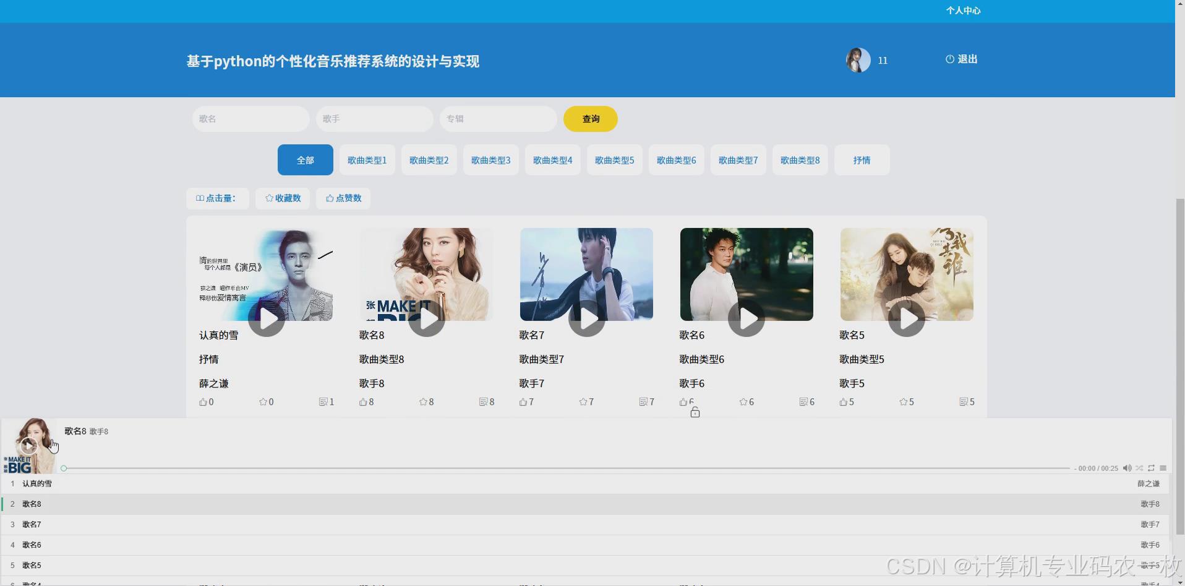Image resolution: width=1185 pixels, height=586 pixels.
Task: Open 个人中心 in the top bar
Action: point(963,11)
